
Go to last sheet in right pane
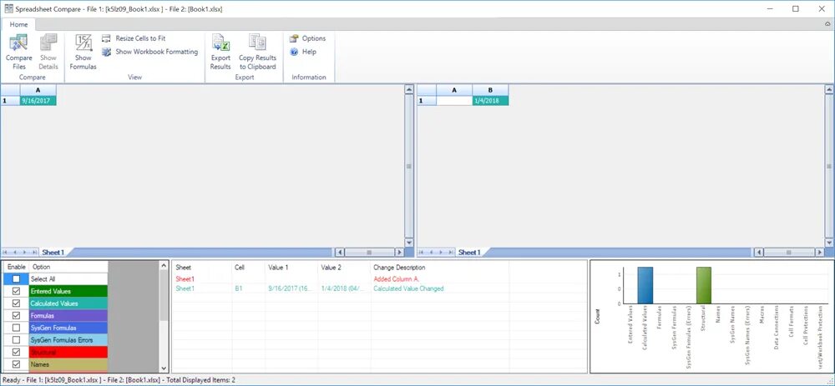click(451, 253)
